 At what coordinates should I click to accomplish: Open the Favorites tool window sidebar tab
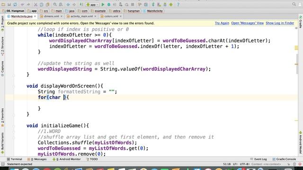[2, 118]
